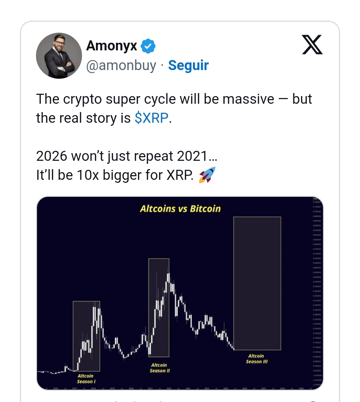Click the rocket emoji after XRP
Viewport: 360px width, 402px height.
click(207, 175)
